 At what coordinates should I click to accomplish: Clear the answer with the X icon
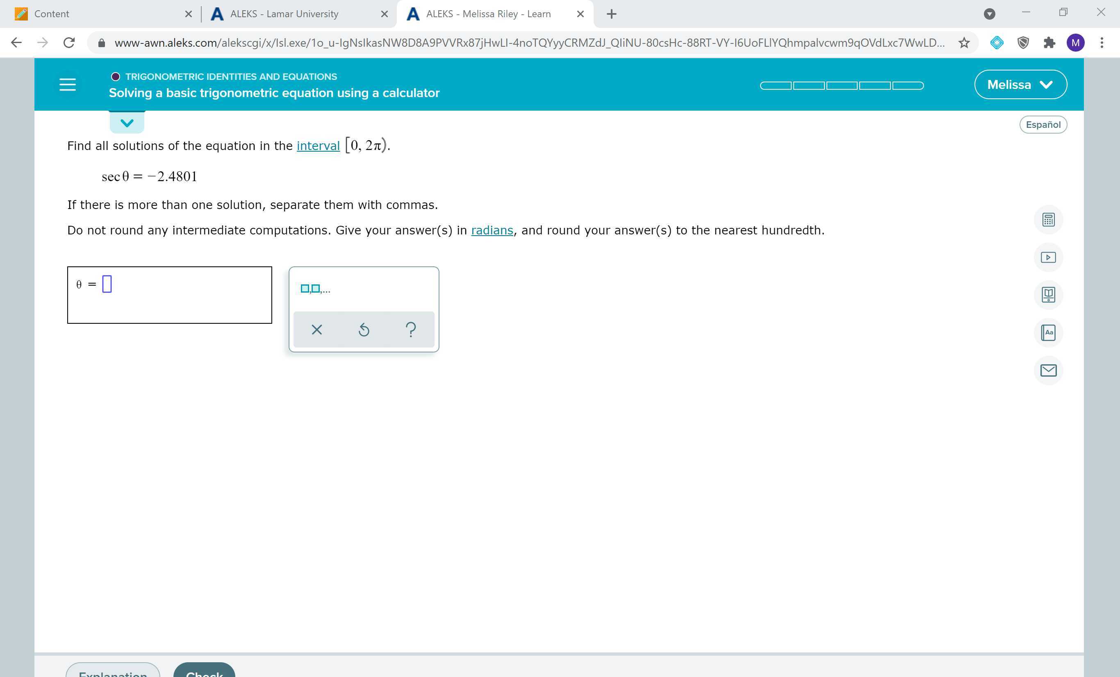tap(317, 329)
